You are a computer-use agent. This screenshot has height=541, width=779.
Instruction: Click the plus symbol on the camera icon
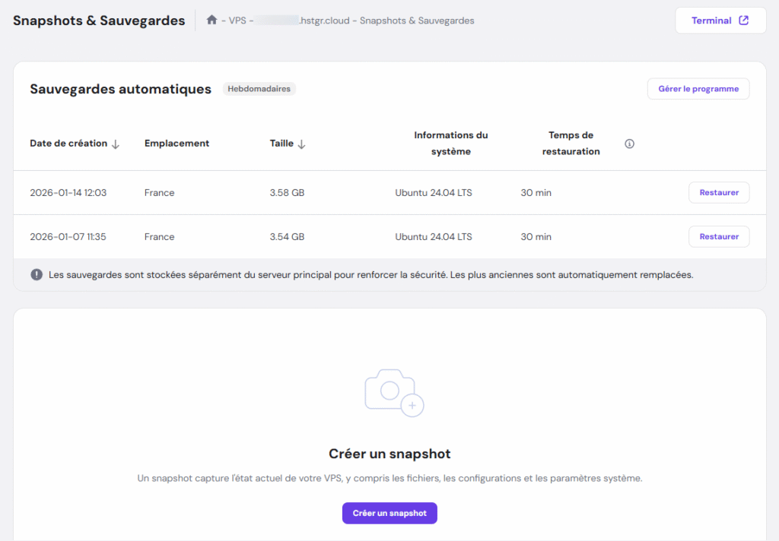point(412,407)
